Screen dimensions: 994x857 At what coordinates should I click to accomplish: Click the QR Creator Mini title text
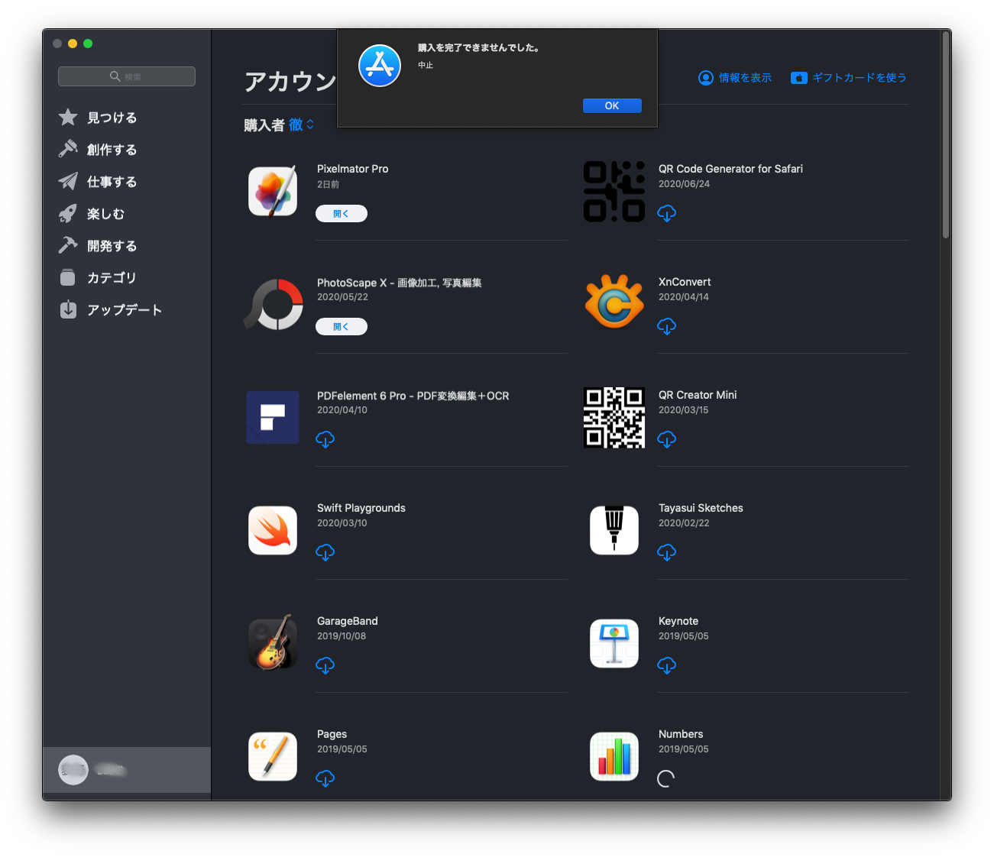[698, 395]
